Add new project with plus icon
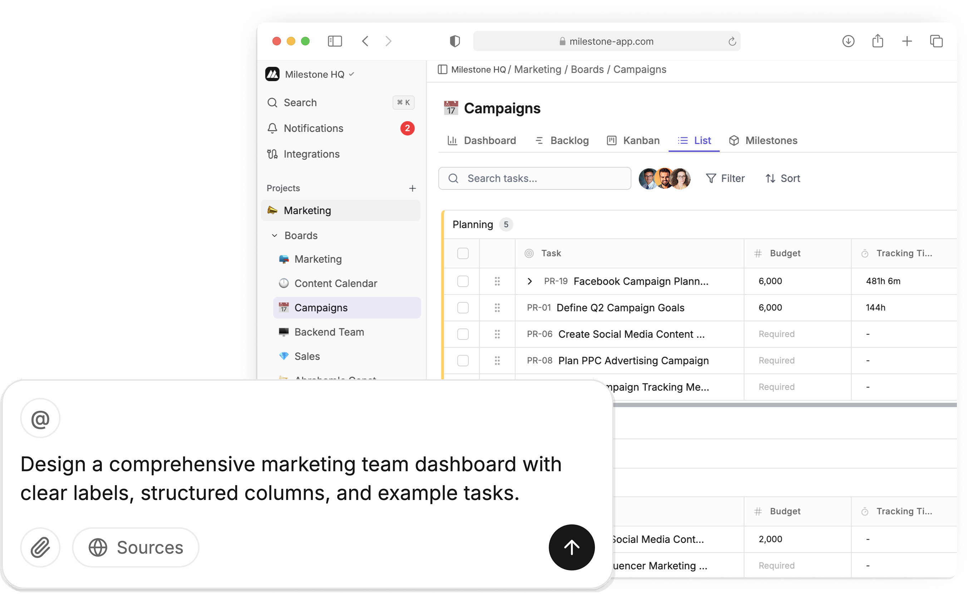The image size is (973, 594). [x=412, y=188]
